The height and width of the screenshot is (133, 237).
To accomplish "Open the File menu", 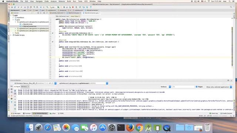I will pyautogui.click(x=21, y=1).
